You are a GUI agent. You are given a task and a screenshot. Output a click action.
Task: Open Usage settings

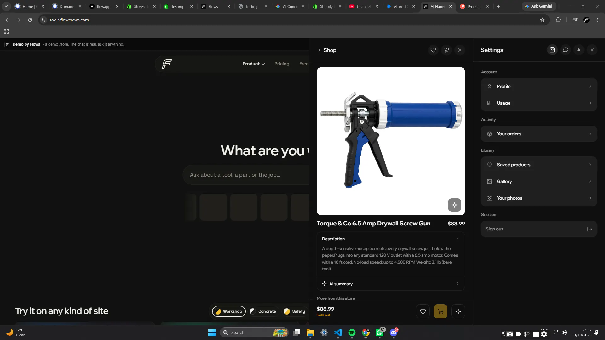[x=539, y=103]
